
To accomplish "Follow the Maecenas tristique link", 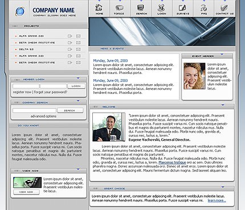I will (172, 163).
